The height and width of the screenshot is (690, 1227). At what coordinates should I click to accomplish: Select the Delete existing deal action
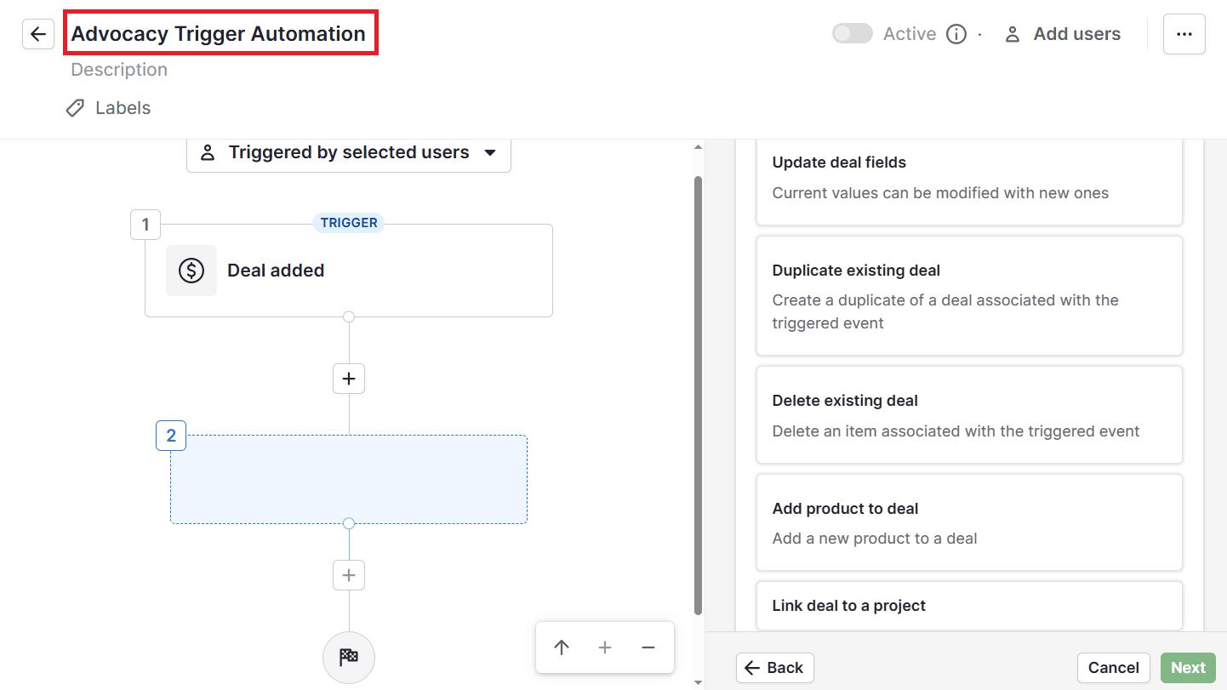[968, 414]
